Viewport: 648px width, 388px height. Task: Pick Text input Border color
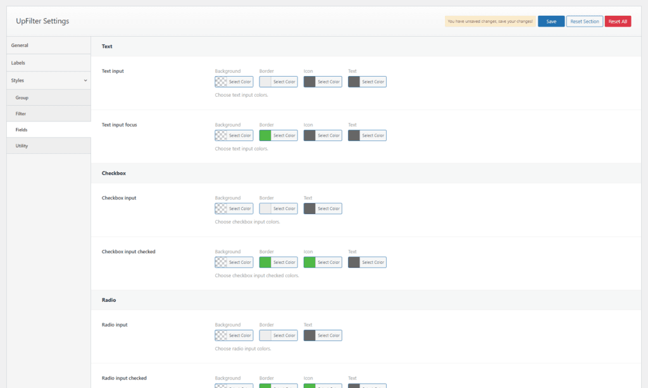click(278, 82)
